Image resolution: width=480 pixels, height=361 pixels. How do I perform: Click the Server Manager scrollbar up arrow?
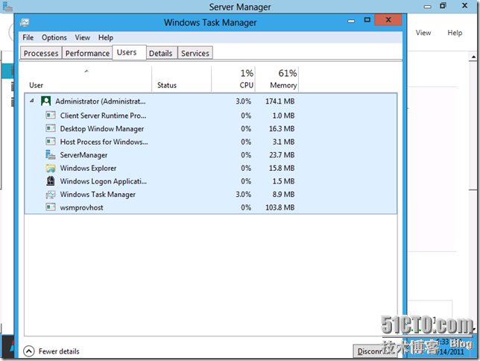[473, 57]
